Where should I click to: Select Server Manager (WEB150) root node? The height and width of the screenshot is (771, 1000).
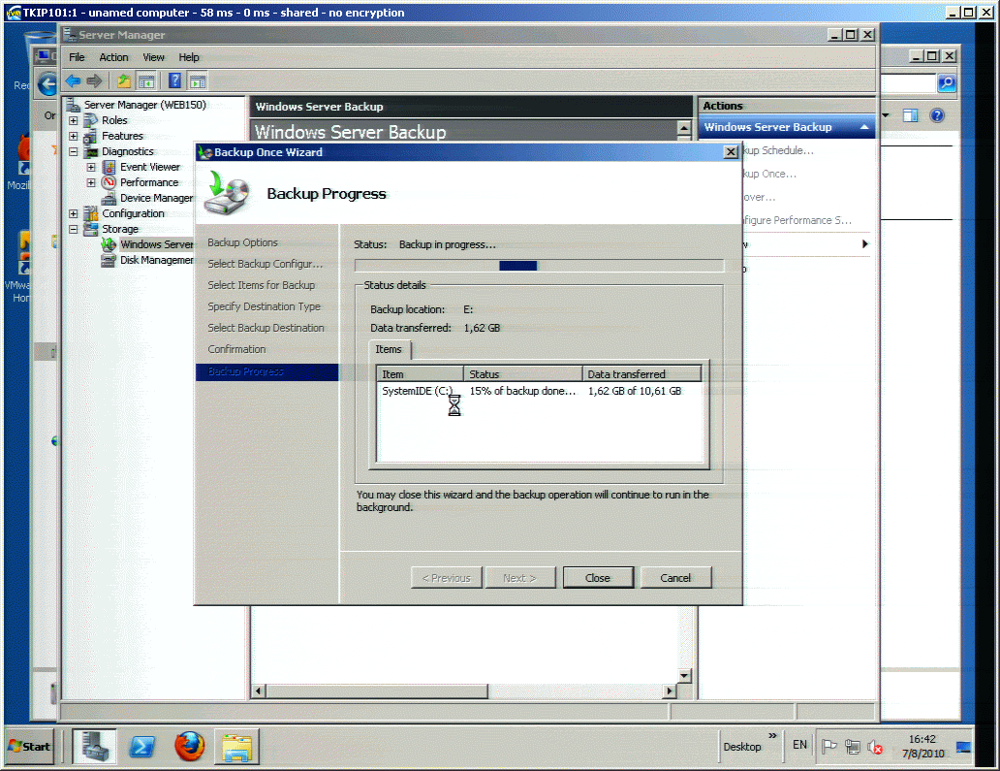[144, 105]
